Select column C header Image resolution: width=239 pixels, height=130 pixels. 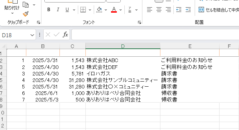point(72,46)
